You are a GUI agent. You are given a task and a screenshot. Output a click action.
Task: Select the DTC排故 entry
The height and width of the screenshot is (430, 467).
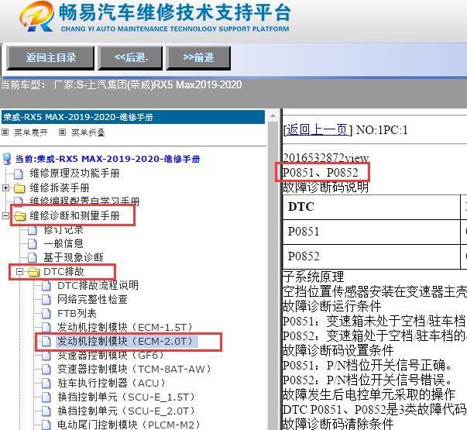[64, 271]
